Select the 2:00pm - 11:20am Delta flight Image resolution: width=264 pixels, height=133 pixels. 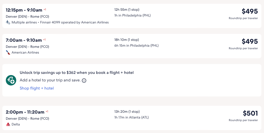25,112
